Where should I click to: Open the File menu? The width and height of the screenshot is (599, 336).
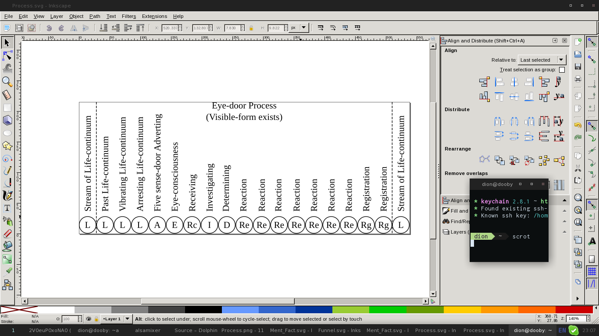click(8, 16)
